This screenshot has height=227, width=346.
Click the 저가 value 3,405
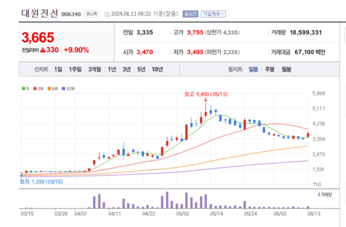click(x=195, y=52)
